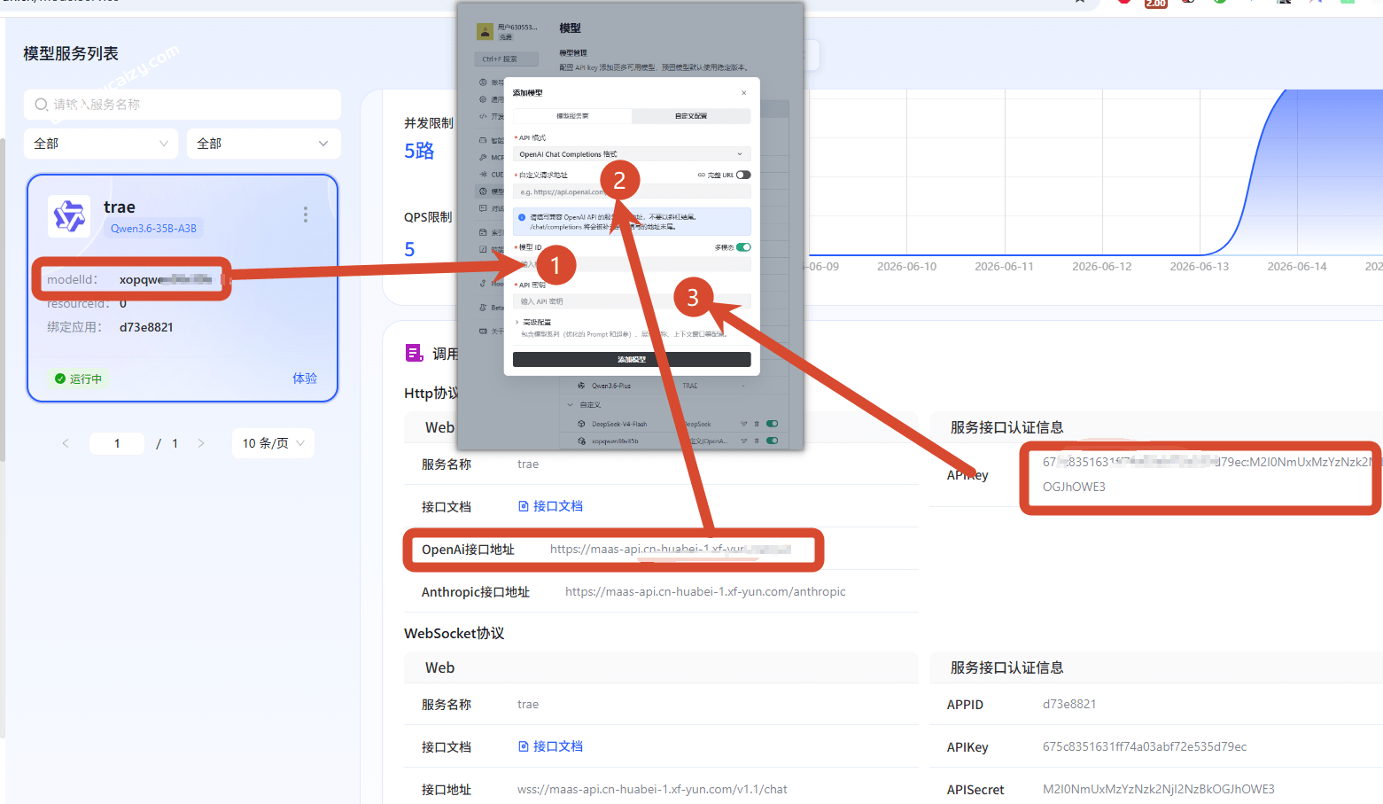
Task: Switch to 模型服务商 tab in Trae dialog
Action: (572, 116)
